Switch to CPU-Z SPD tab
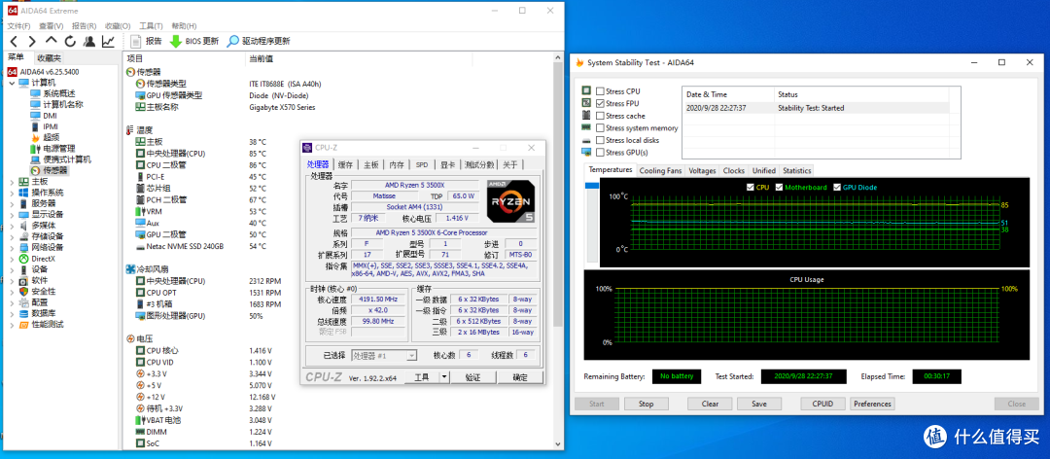 click(421, 164)
